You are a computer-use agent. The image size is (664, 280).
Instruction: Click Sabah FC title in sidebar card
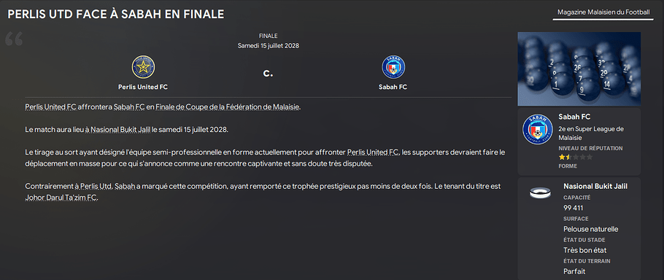[574, 117]
